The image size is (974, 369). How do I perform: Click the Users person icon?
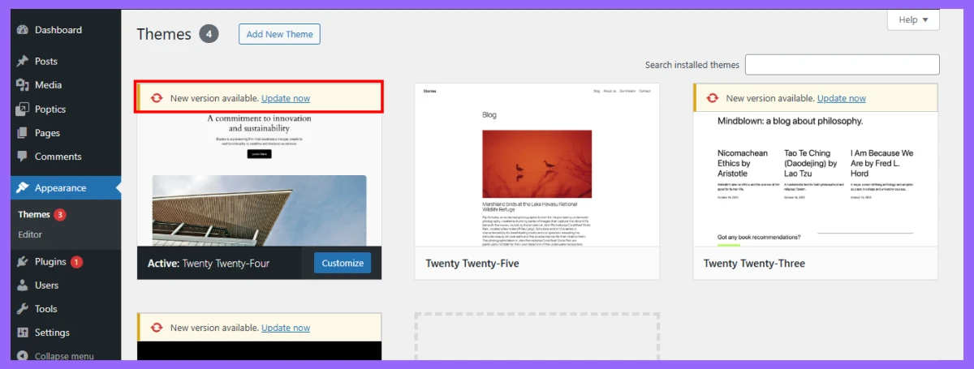pos(23,285)
